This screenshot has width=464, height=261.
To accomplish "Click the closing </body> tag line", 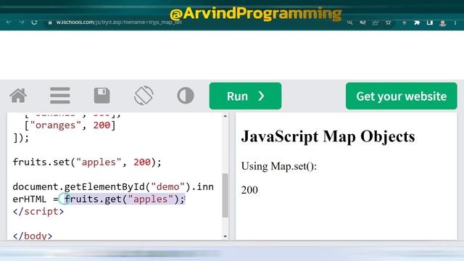I will [x=33, y=236].
